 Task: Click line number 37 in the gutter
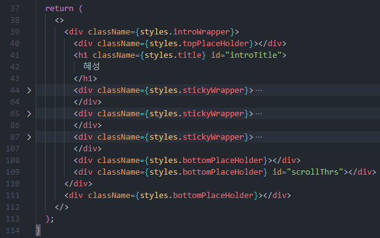click(15, 9)
